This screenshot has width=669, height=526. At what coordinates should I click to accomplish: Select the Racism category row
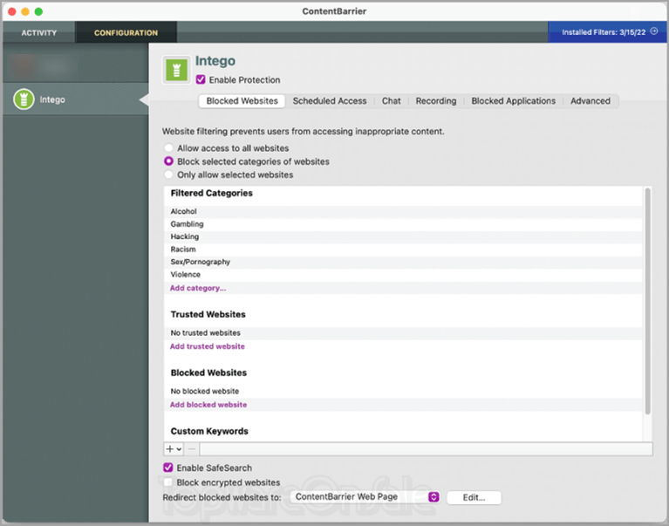403,249
